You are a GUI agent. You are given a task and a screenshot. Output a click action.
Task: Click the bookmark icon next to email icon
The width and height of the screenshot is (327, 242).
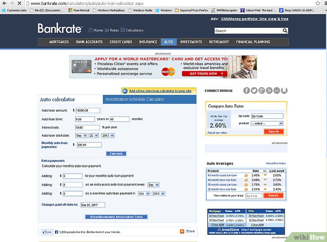click(x=284, y=90)
